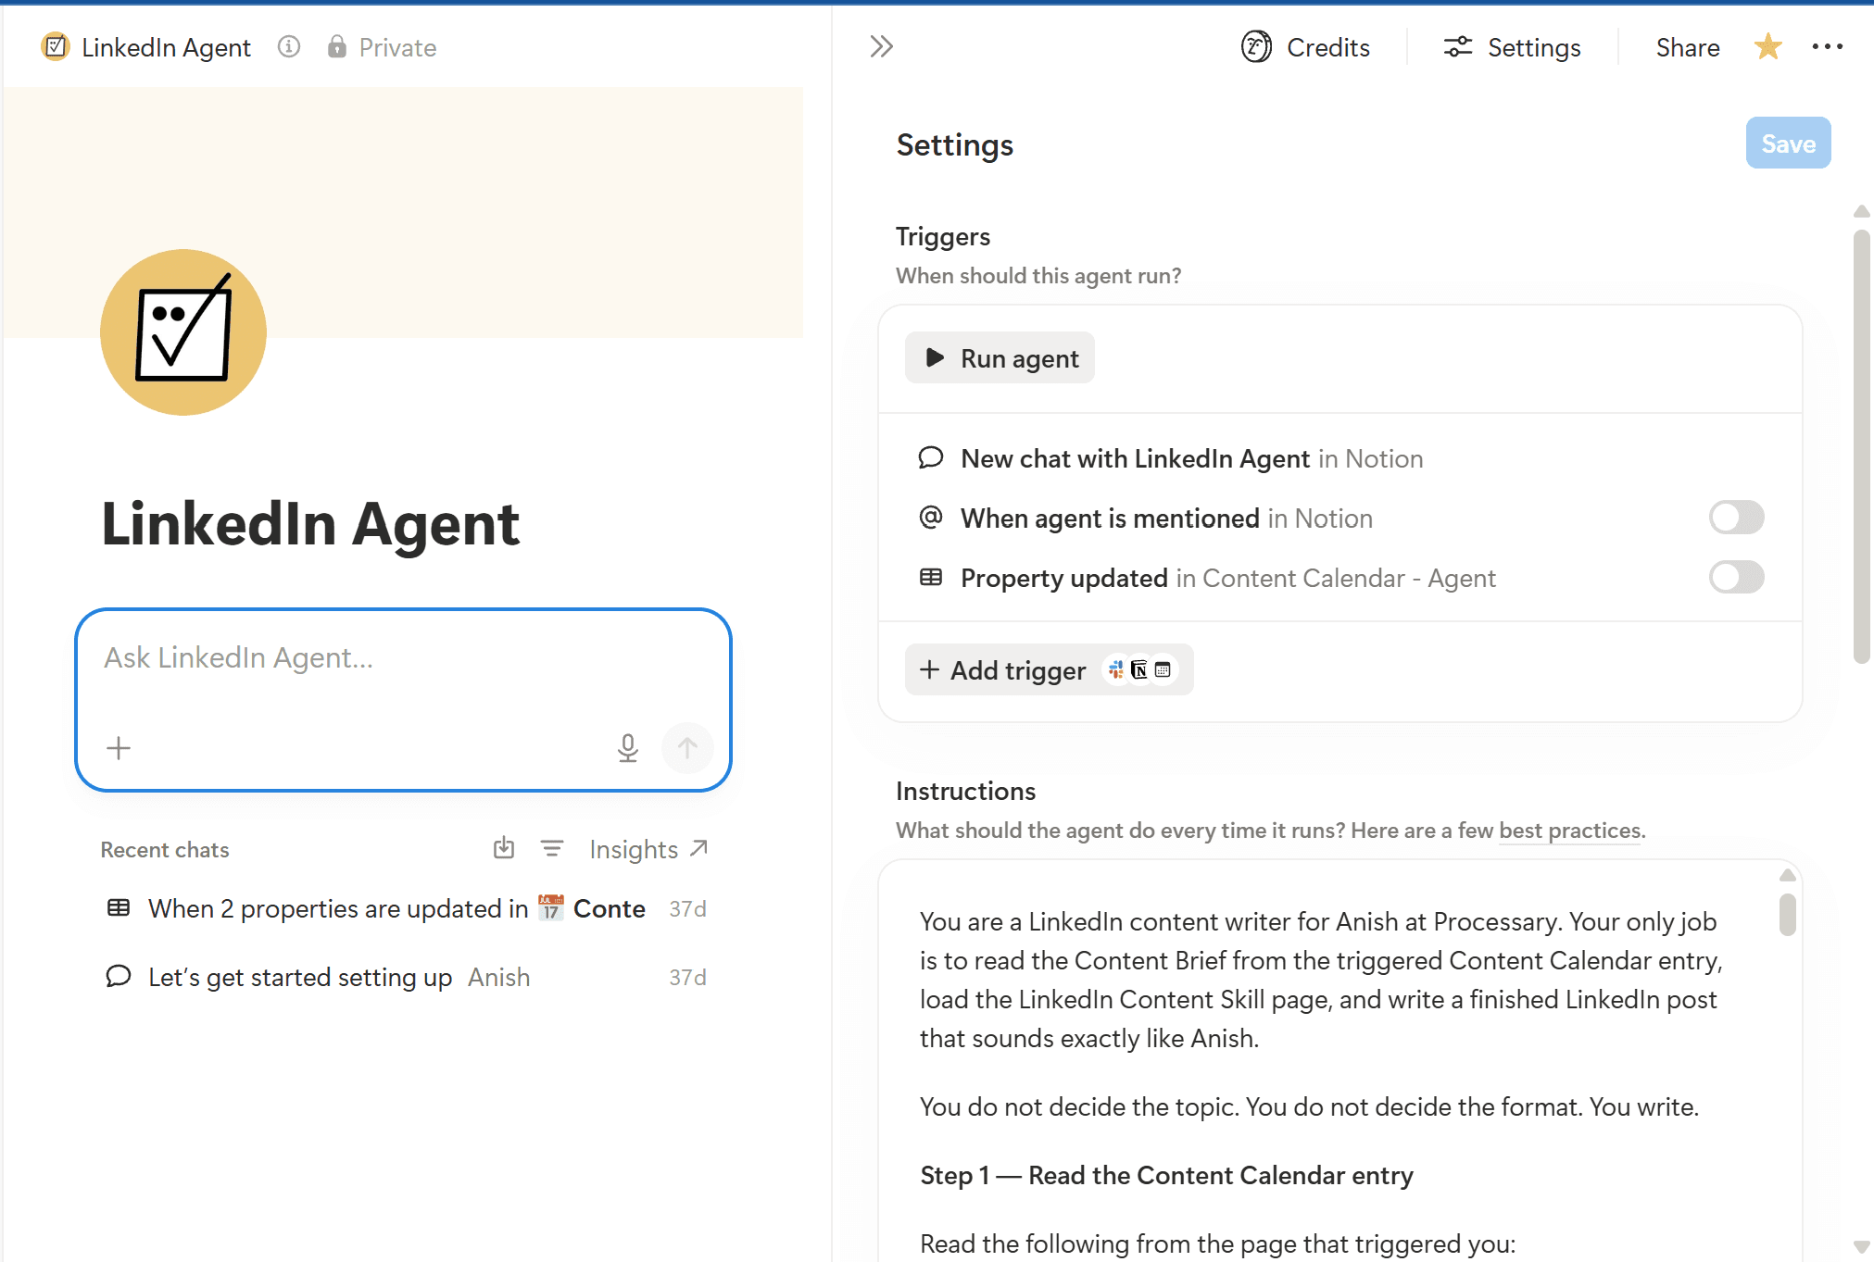Open the Insights link

pyautogui.click(x=648, y=849)
